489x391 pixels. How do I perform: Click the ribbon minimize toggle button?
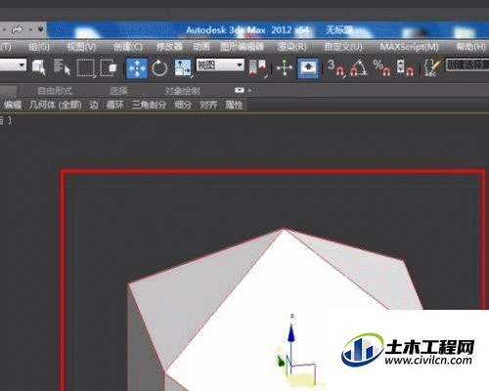click(x=240, y=90)
